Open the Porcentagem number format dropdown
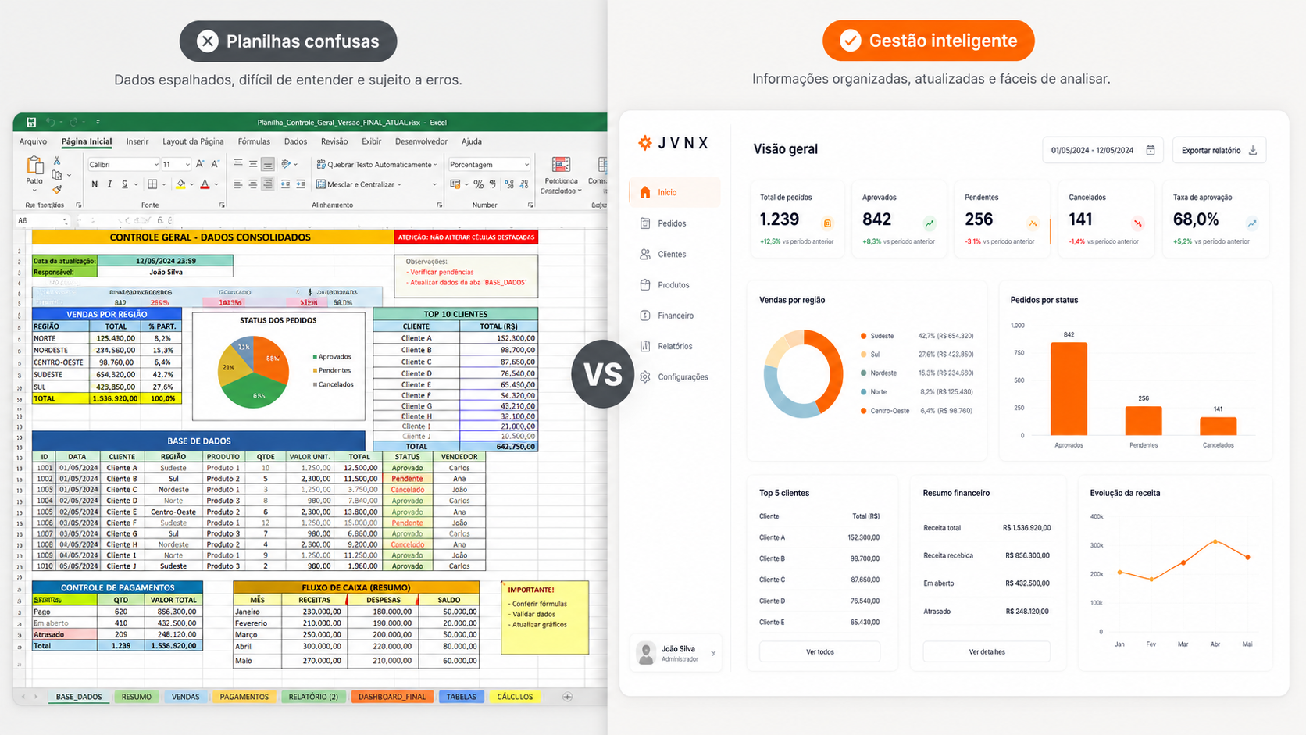Screen dimensions: 1306x735 [x=489, y=164]
